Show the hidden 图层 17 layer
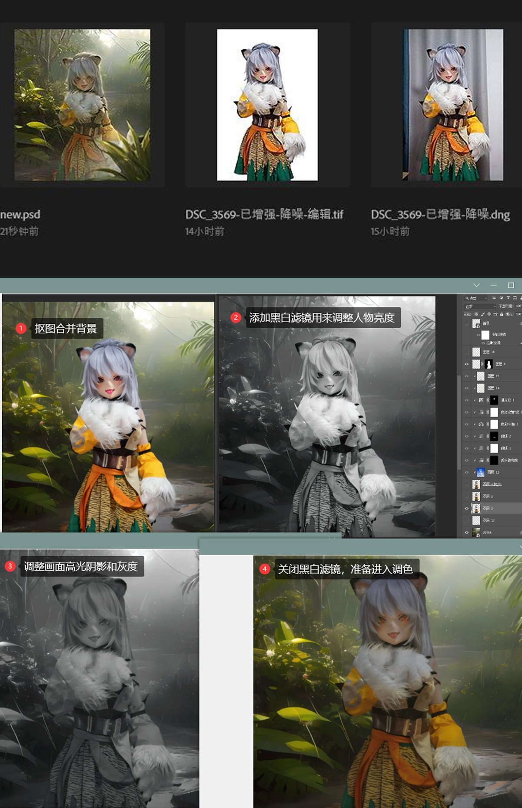This screenshot has height=808, width=522. point(467,520)
